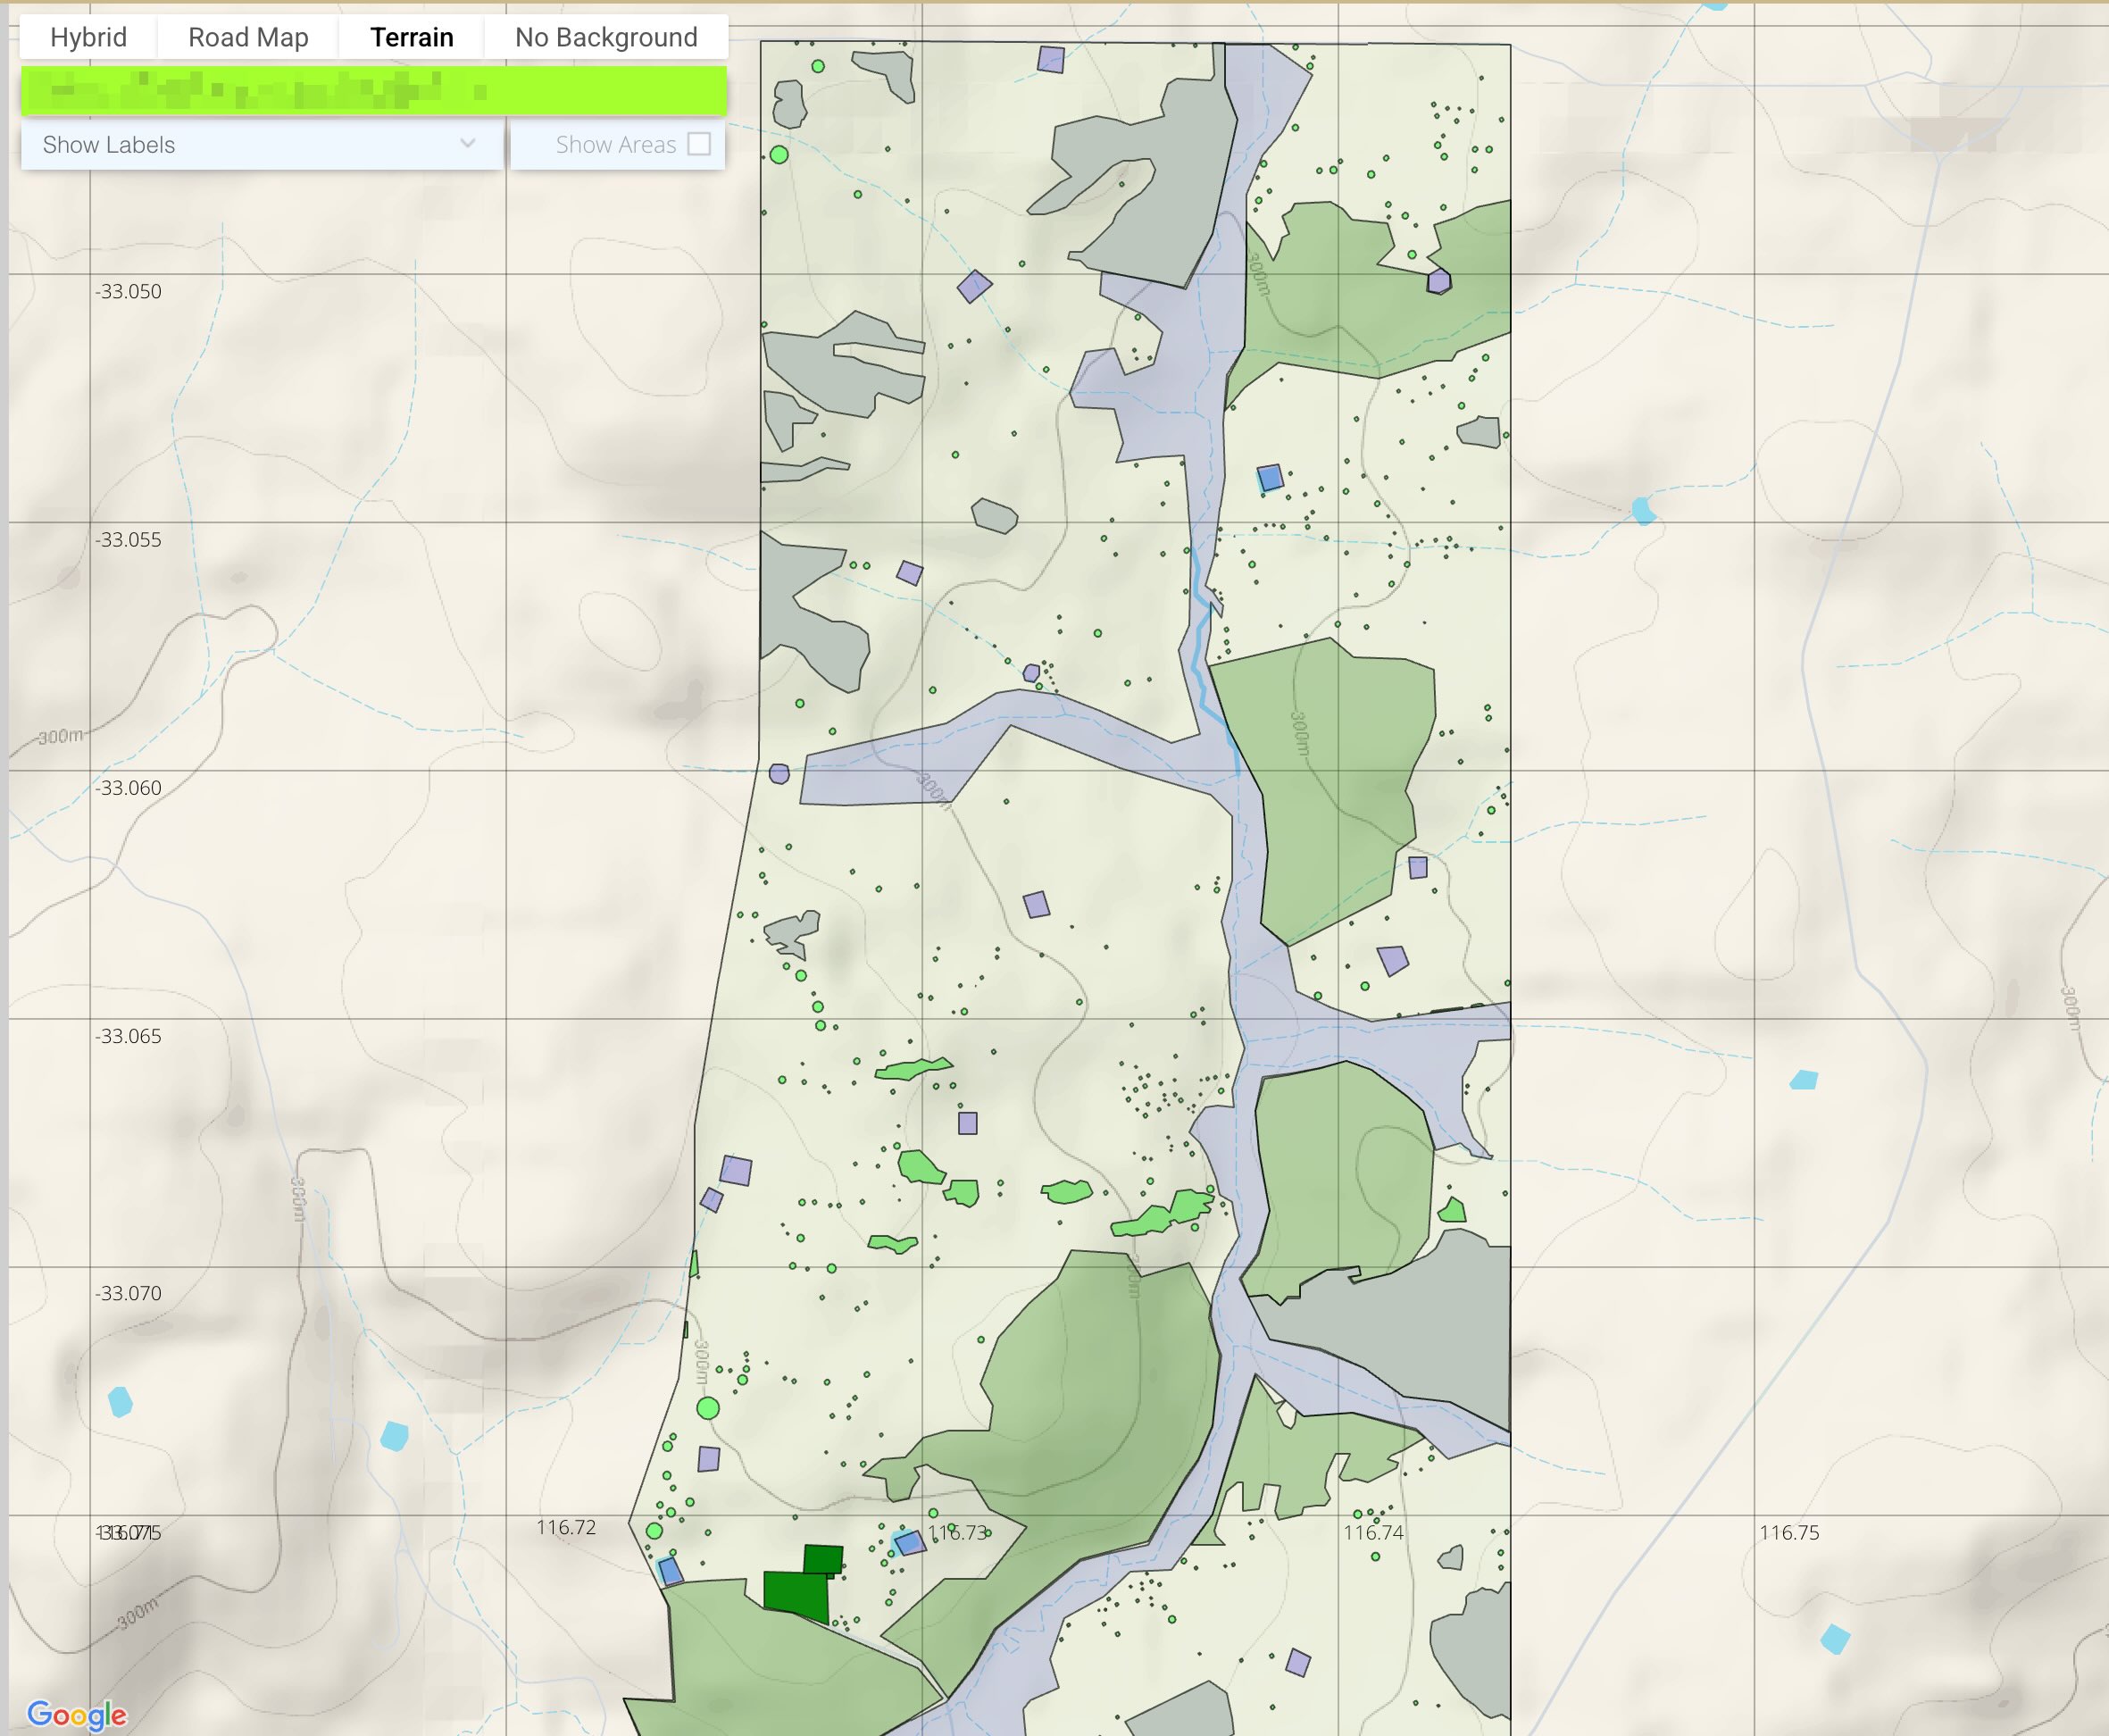This screenshot has width=2109, height=1736.
Task: Click the latitude label -33.050
Action: click(128, 291)
